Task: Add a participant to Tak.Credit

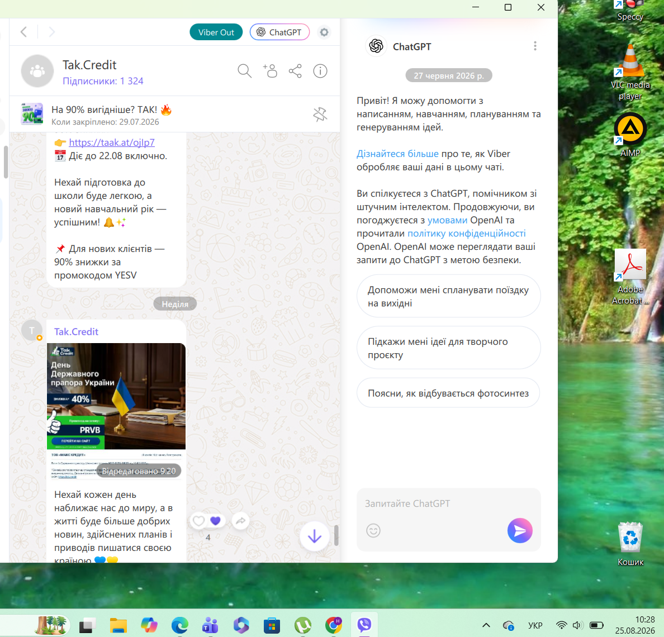Action: (270, 70)
